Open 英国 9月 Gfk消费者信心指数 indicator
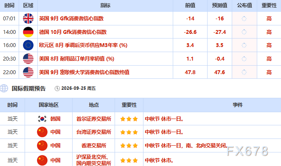The height and width of the screenshot is (166, 281). tap(71, 19)
